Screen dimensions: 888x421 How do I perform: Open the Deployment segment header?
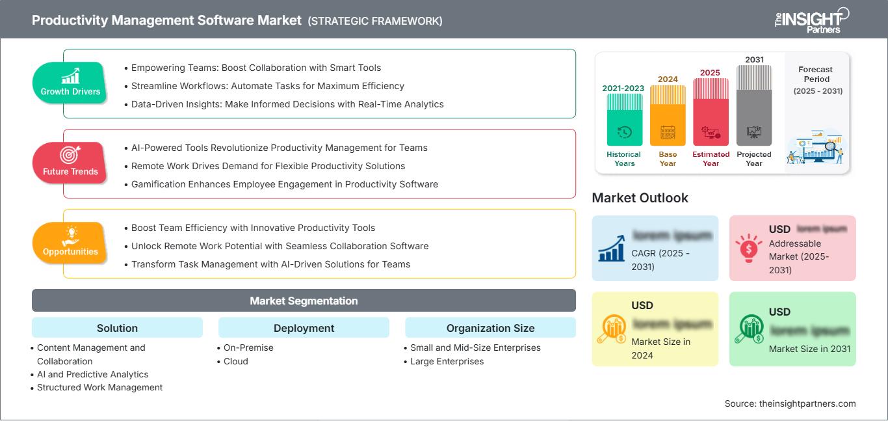[x=304, y=328]
